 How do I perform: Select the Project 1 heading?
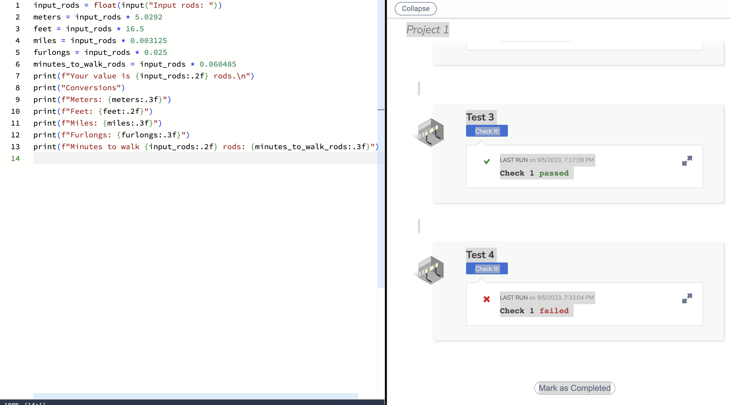tap(427, 30)
